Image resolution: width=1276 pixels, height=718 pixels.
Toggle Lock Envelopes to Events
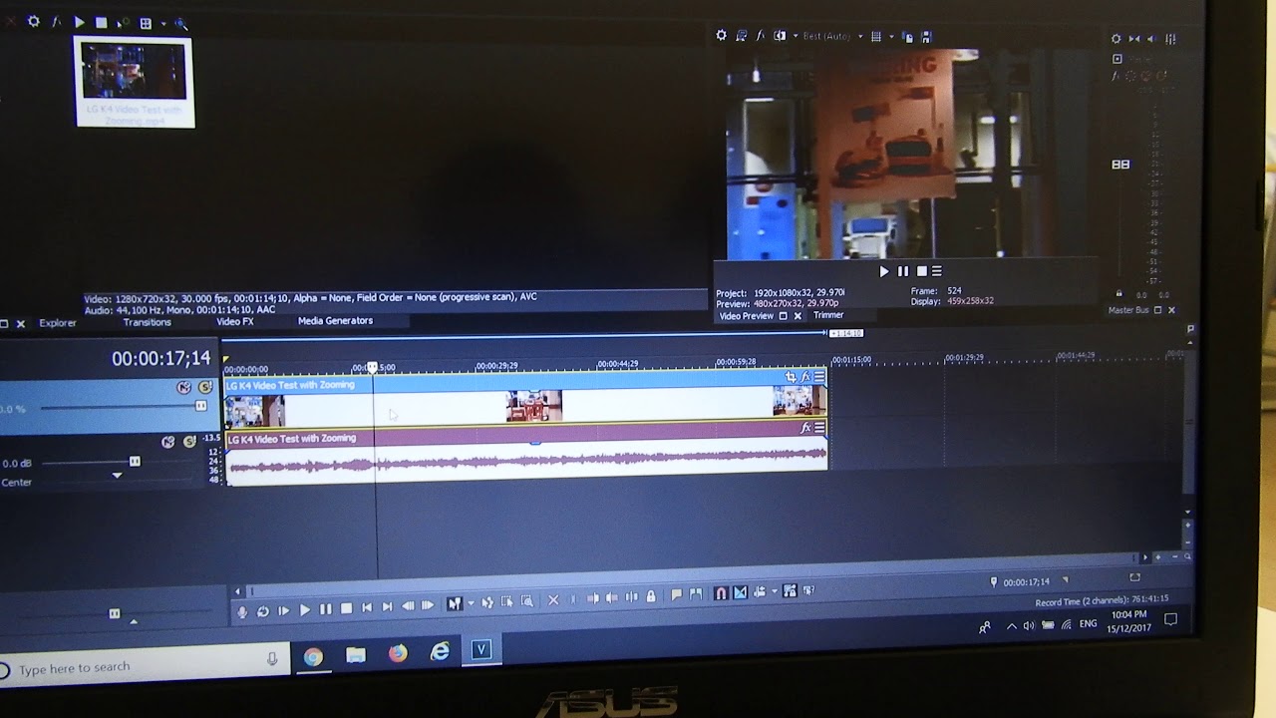(x=791, y=590)
